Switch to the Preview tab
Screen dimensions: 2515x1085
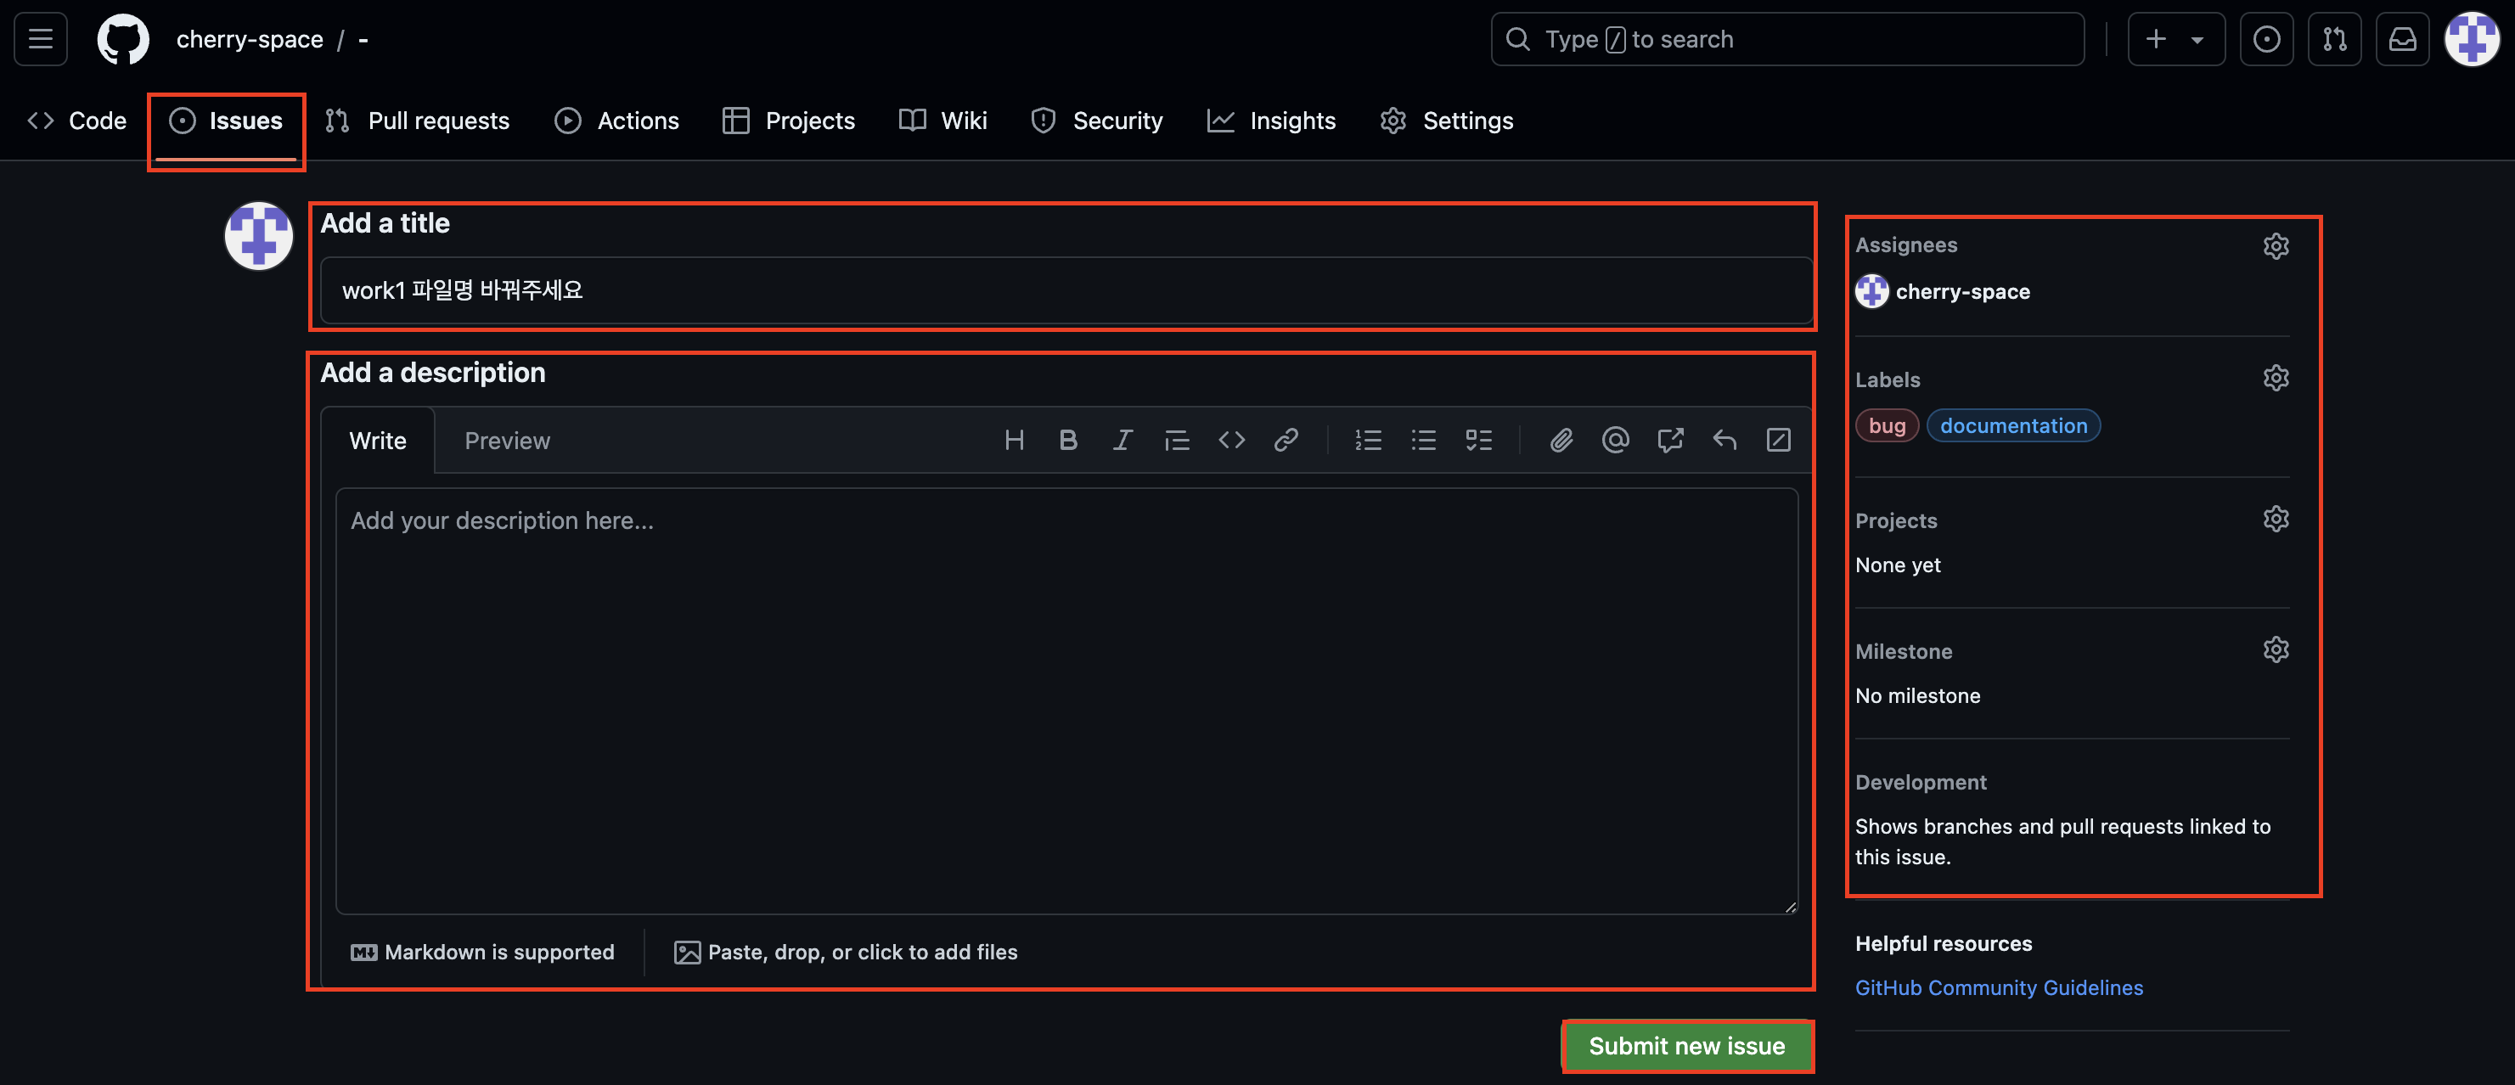click(x=507, y=441)
